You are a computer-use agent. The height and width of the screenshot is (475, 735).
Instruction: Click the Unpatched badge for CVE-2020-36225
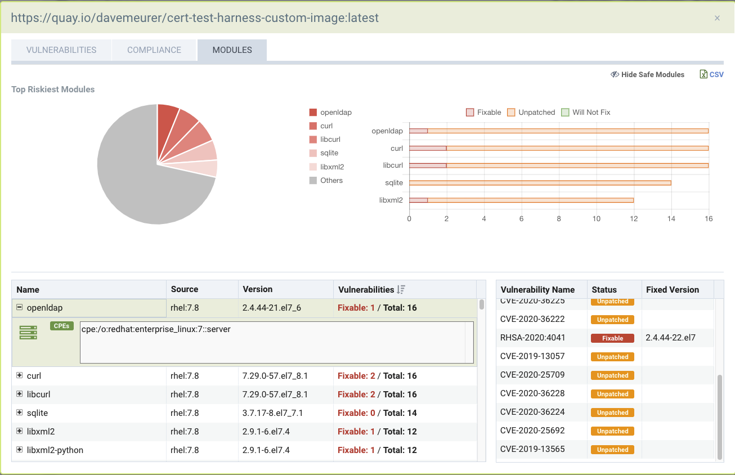click(x=612, y=301)
